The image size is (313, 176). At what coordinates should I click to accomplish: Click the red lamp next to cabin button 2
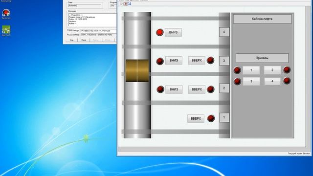(x=287, y=69)
